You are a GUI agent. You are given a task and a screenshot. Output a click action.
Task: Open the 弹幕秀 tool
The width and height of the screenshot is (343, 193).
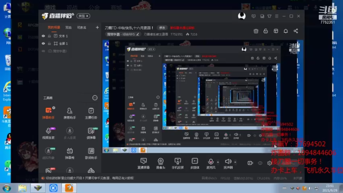(69, 153)
